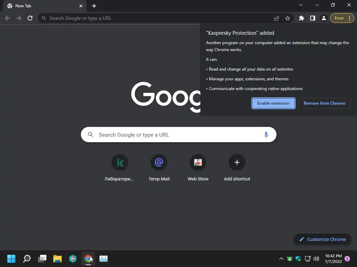The width and height of the screenshot is (357, 267).
Task: Open the tab search chevron
Action: (301, 5)
